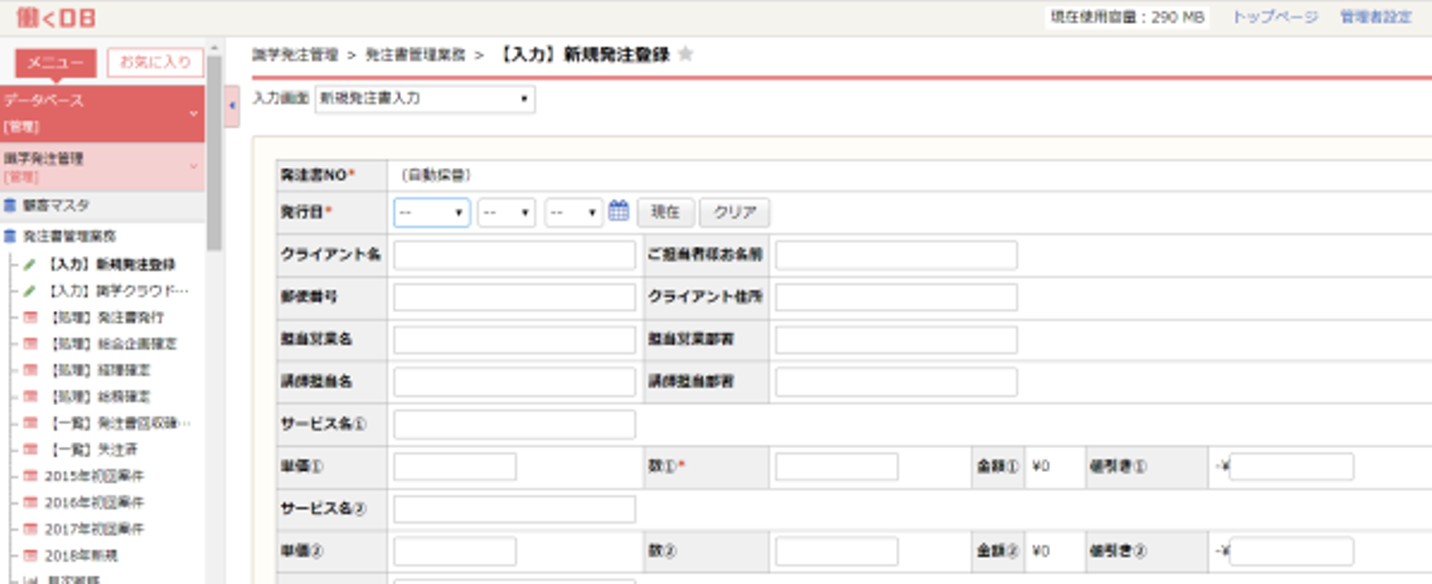Open 【処理】発注書発行 in the sidebar

105,318
